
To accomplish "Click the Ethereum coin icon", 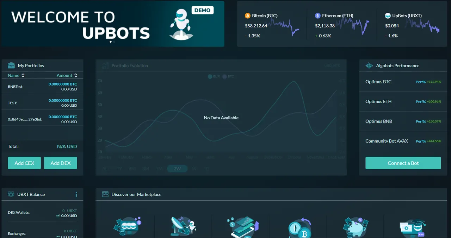I will pyautogui.click(x=317, y=16).
